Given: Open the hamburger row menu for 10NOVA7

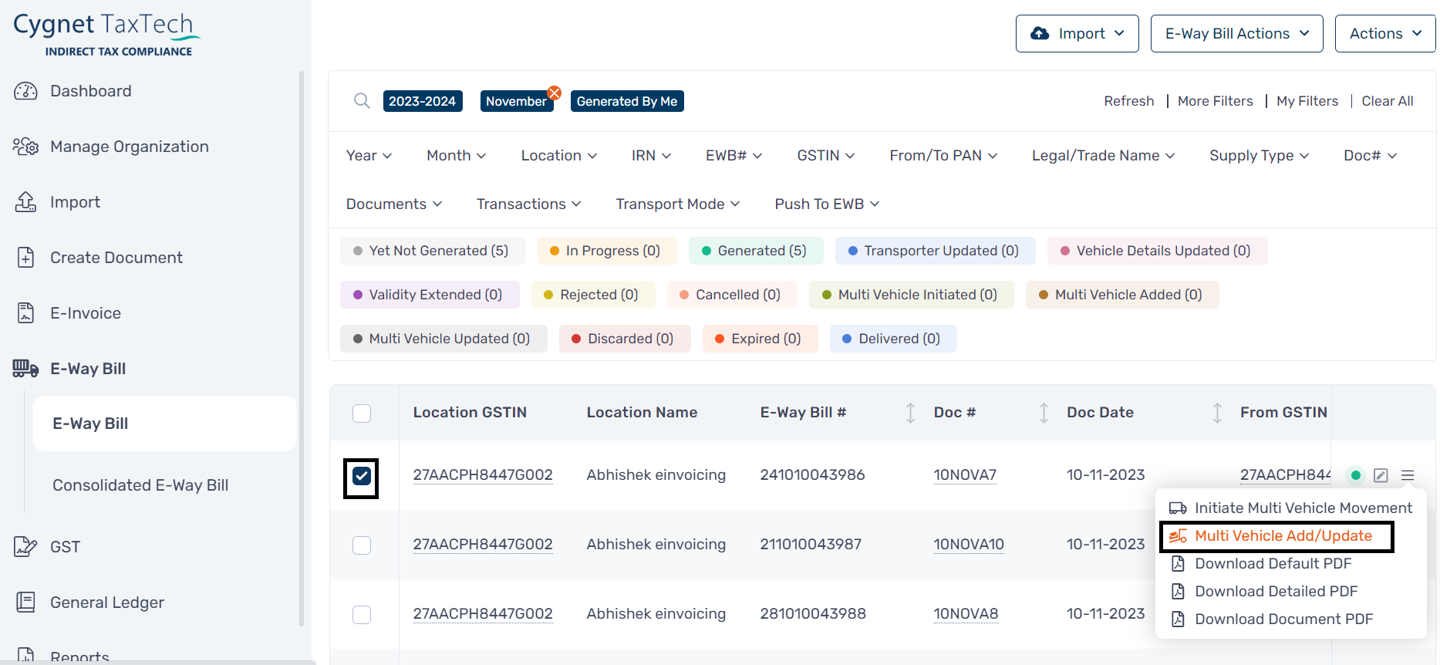Looking at the screenshot, I should [1408, 475].
